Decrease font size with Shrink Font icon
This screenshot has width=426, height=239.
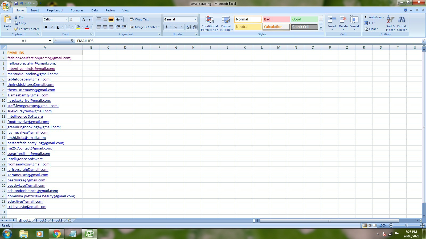[90, 19]
